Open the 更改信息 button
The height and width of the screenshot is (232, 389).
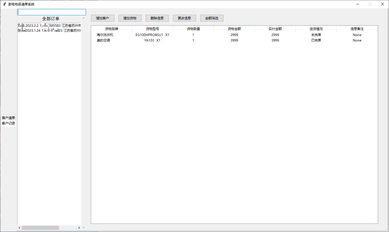pos(184,18)
